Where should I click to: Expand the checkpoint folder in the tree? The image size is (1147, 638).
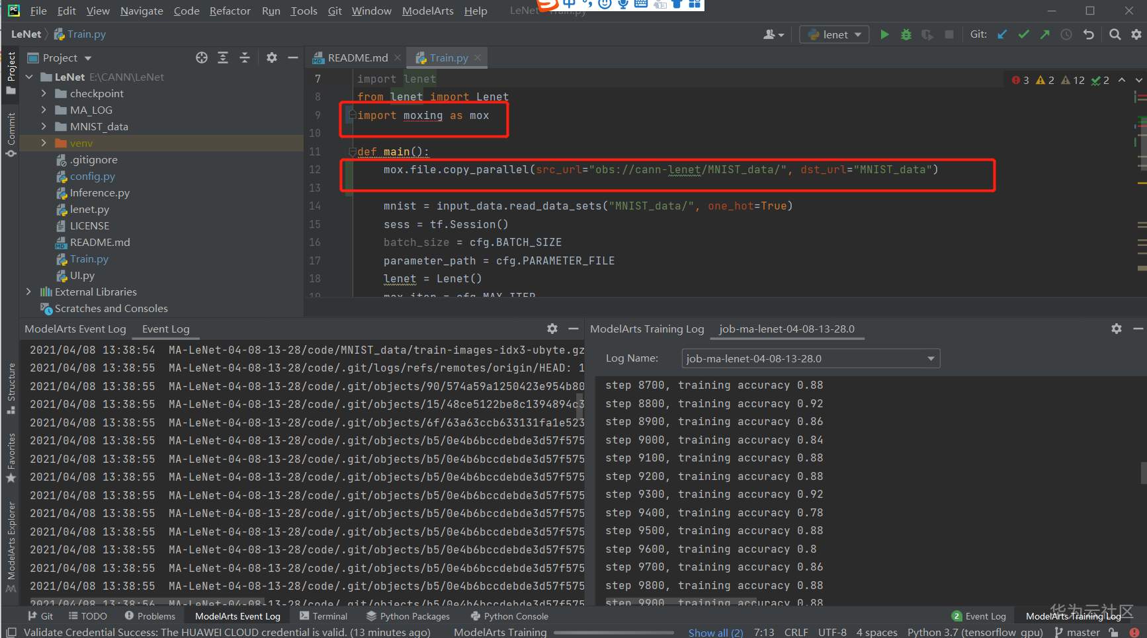[44, 94]
